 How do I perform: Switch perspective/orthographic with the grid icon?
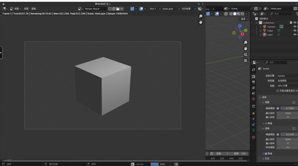coord(245,60)
